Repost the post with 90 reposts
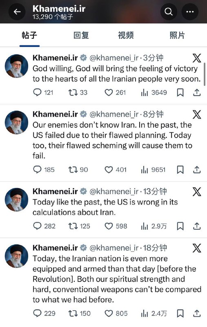The height and width of the screenshot is (327, 207). (78, 170)
